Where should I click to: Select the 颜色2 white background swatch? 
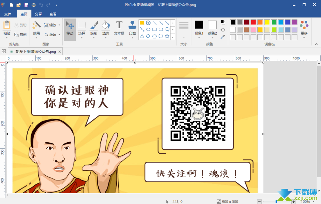coord(212,25)
